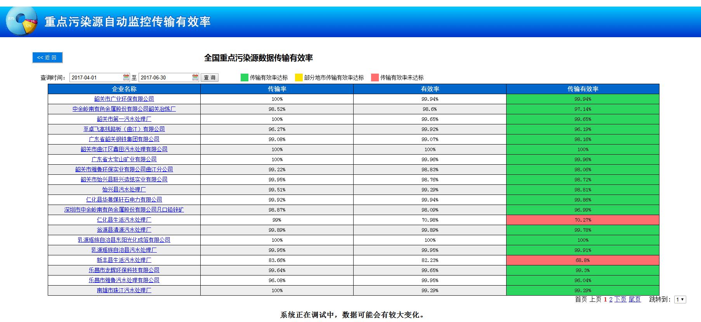Image resolution: width=701 pixels, height=322 pixels.
Task: Select green cell showing 96.19%
Action: point(583,129)
